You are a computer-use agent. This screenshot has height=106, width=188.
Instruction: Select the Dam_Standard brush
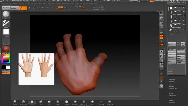(23, 102)
